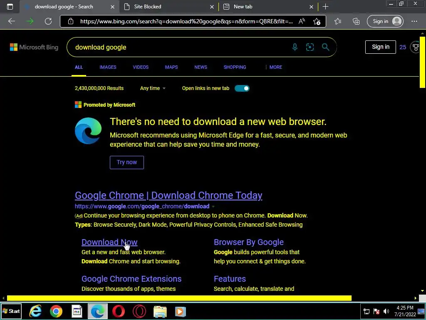Go back to the previous page
Screen dimensions: 426x320
[x=11, y=21]
